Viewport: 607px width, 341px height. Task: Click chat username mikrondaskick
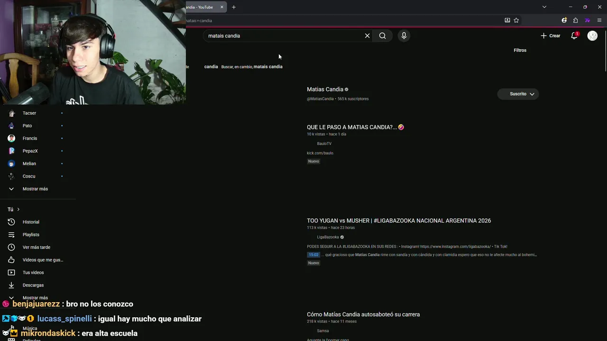click(48, 333)
